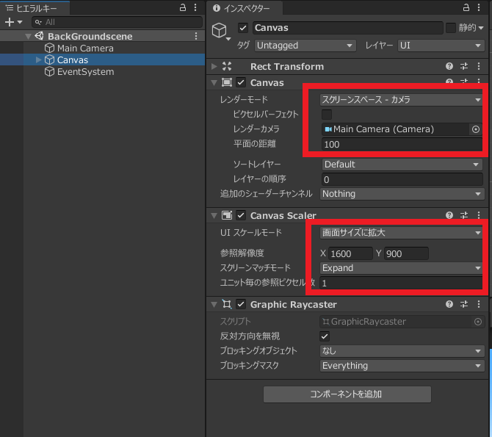Click the Canvas Scaler component icon
The width and height of the screenshot is (492, 437).
click(x=227, y=215)
